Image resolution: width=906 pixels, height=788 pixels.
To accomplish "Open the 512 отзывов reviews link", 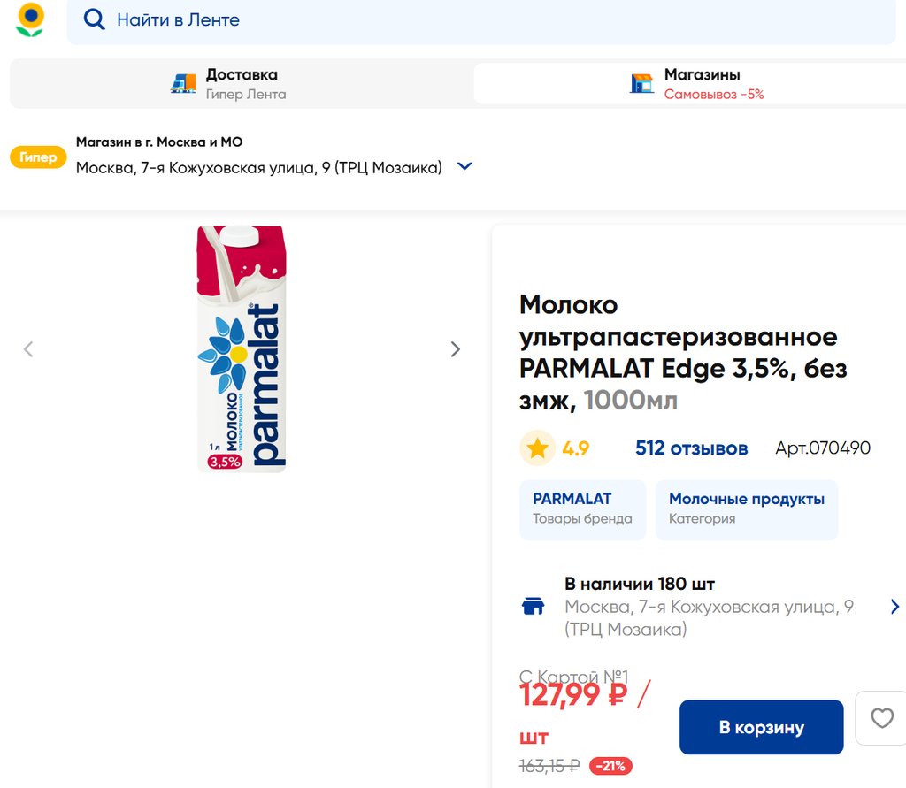I will (x=691, y=448).
